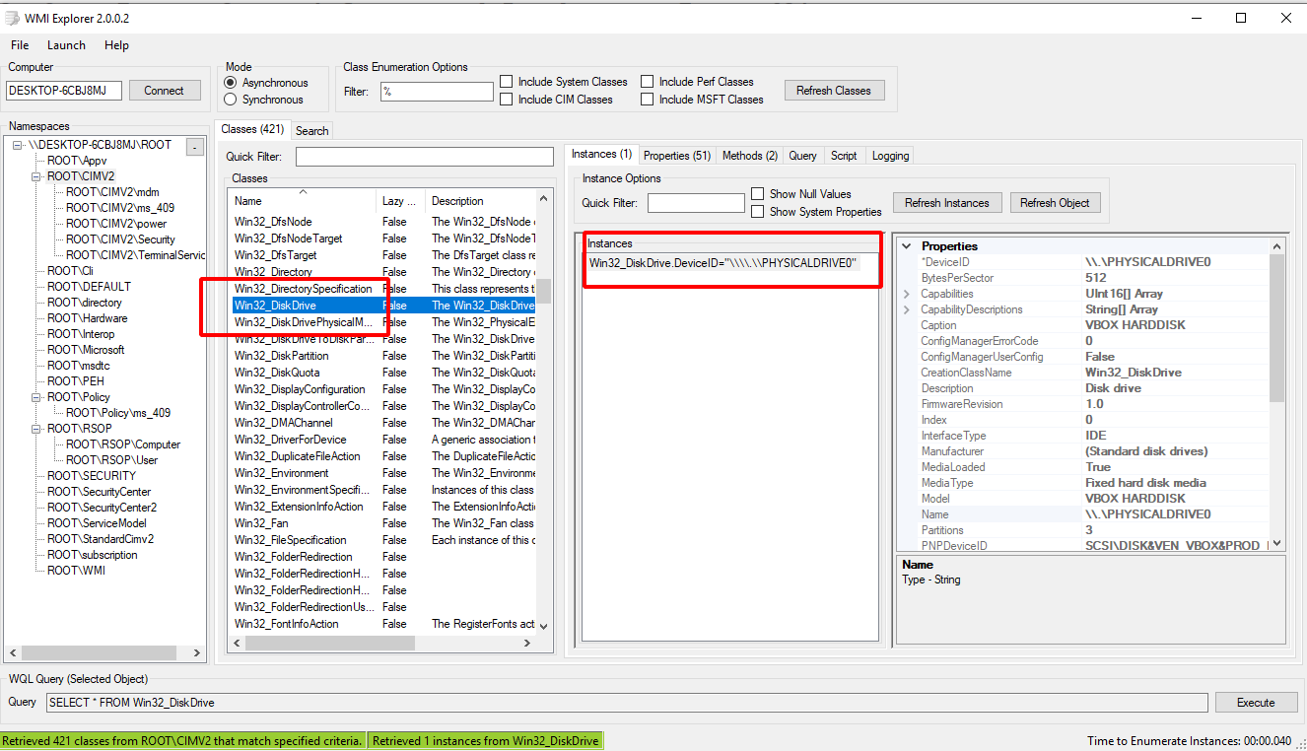
Task: Check Include Perf Classes
Action: point(648,81)
